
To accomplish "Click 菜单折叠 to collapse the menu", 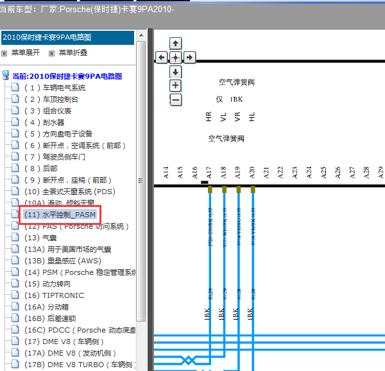I will pos(73,53).
